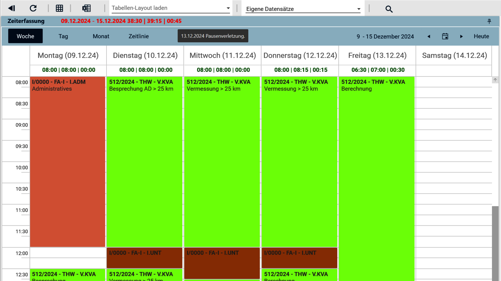The image size is (501, 281).
Task: Switch to the Monat view tab
Action: 101,36
